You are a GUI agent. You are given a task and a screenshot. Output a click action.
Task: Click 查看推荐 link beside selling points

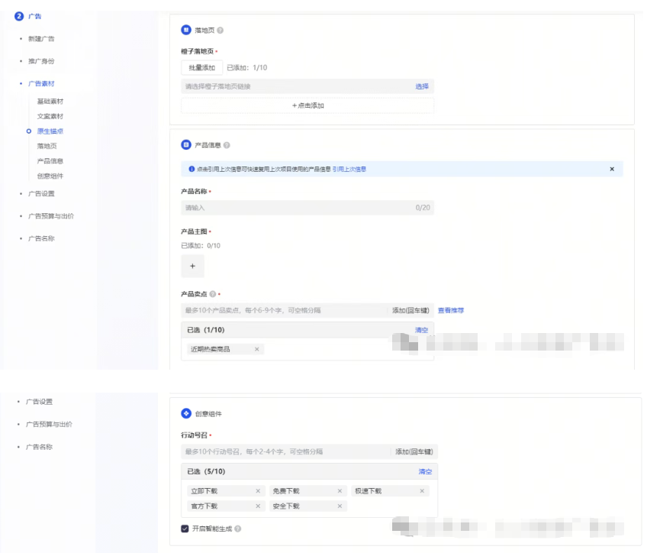tap(450, 310)
